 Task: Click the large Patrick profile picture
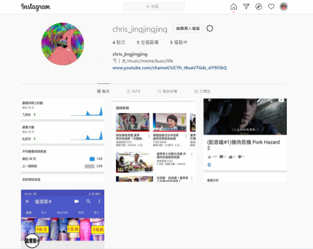pos(63,44)
